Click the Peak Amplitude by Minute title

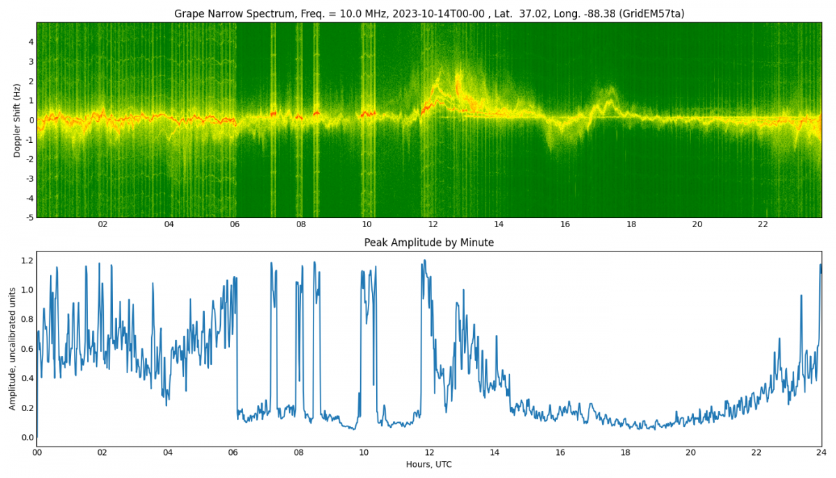click(x=428, y=242)
